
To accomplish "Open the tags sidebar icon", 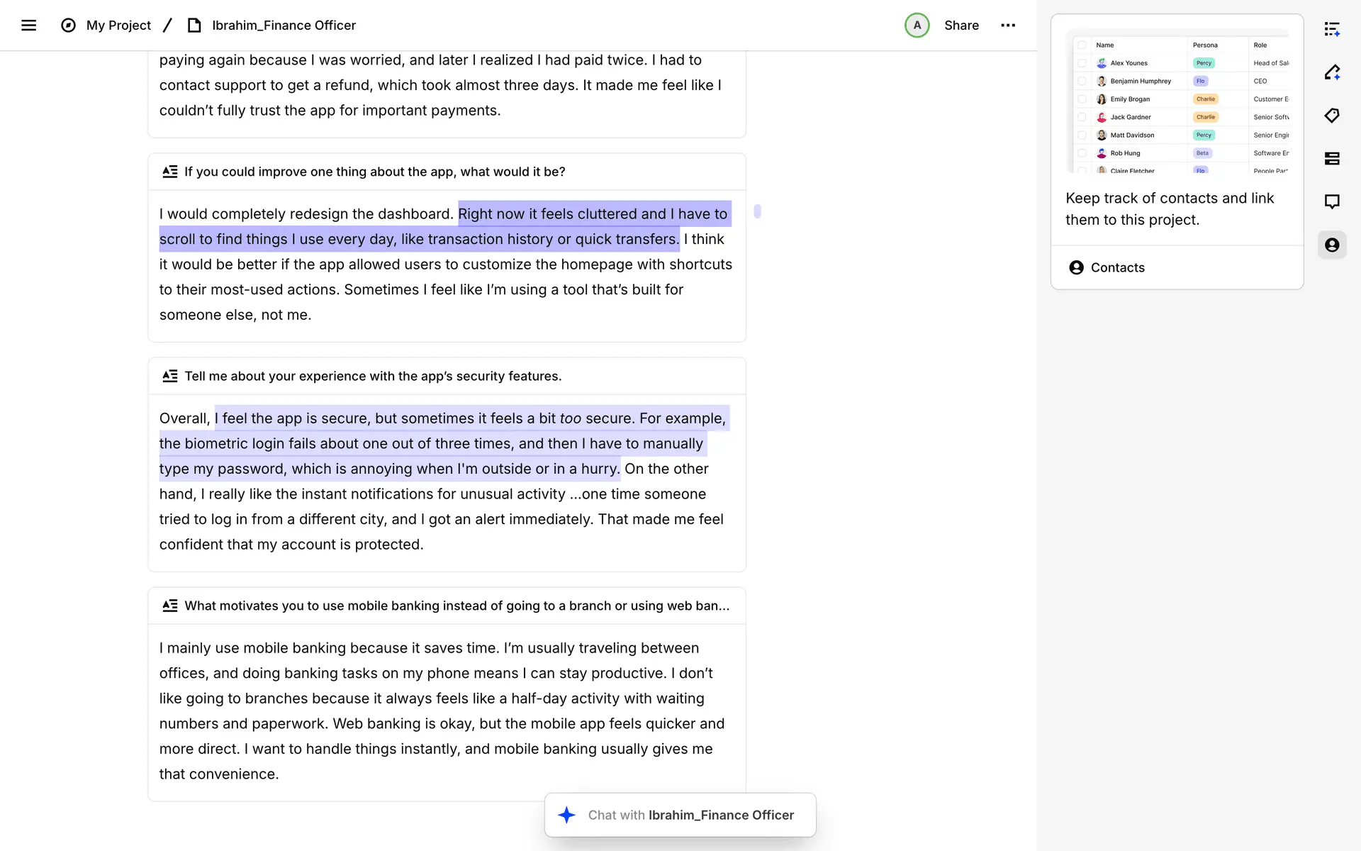I will coord(1332,116).
